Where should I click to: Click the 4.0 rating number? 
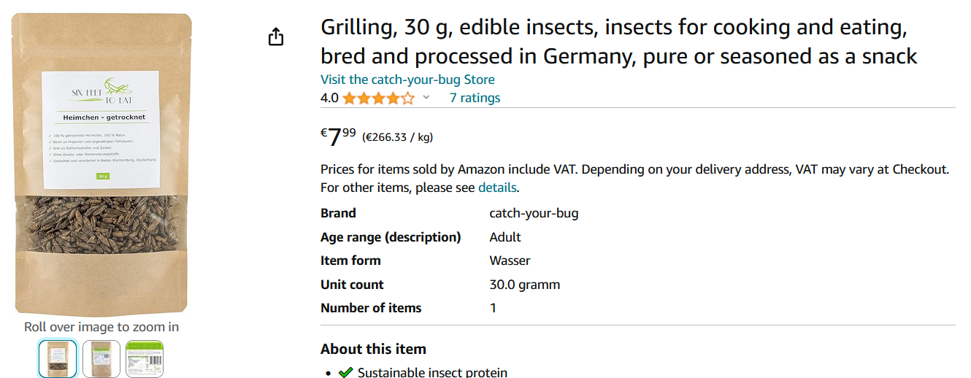click(329, 98)
